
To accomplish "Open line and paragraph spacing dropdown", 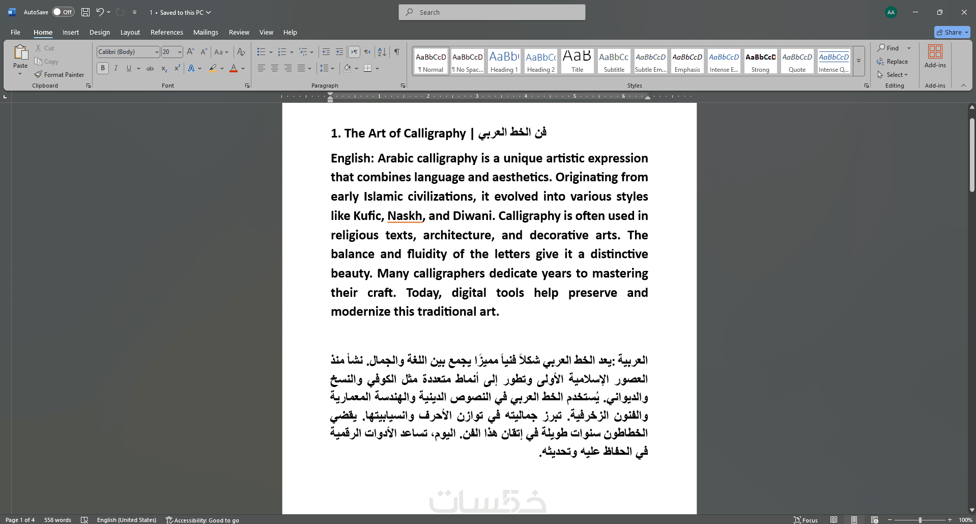I will [327, 68].
